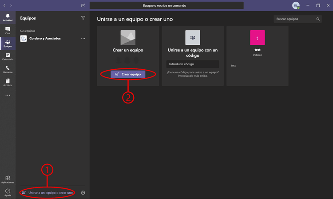Open the Ayuda help icon
The height and width of the screenshot is (199, 333).
click(x=8, y=192)
